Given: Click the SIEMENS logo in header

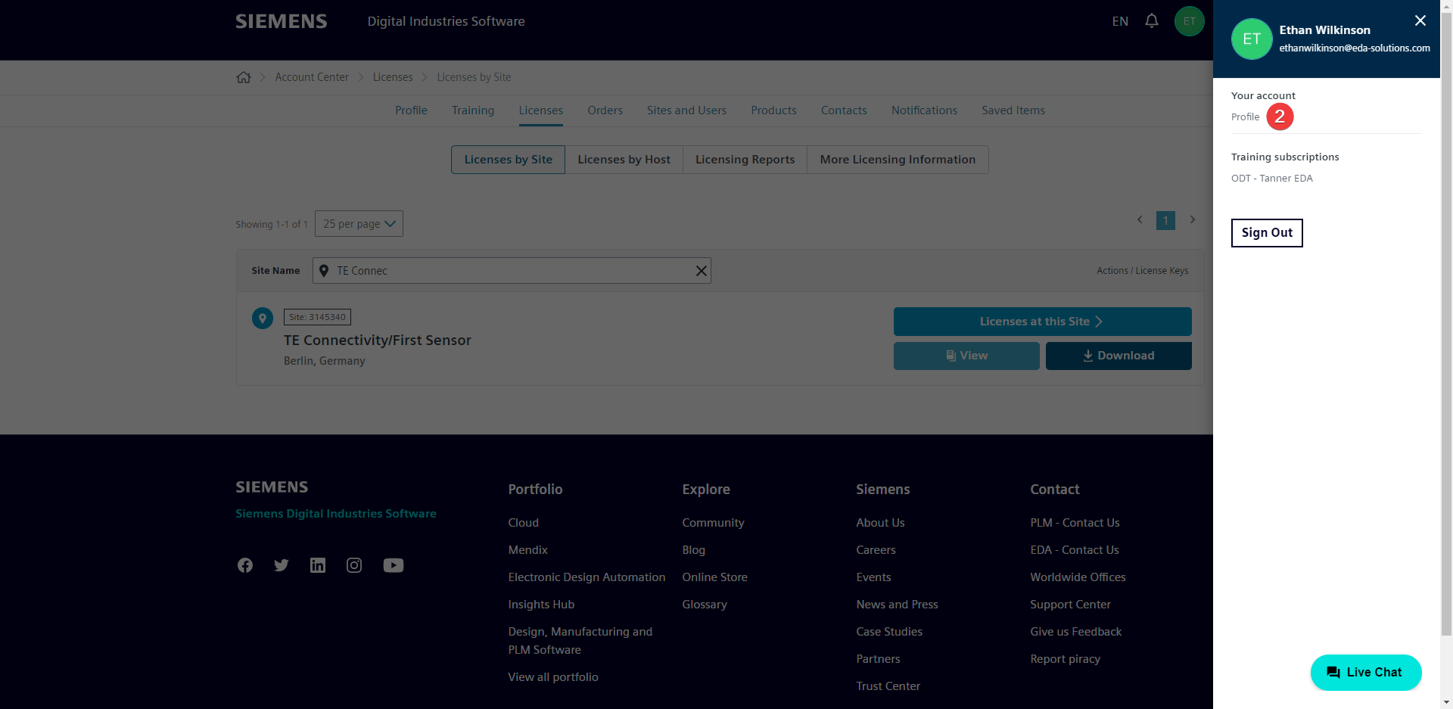Looking at the screenshot, I should pos(282,21).
